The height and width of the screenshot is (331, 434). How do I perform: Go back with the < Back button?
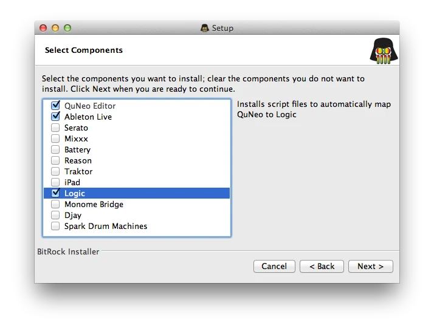pos(322,266)
